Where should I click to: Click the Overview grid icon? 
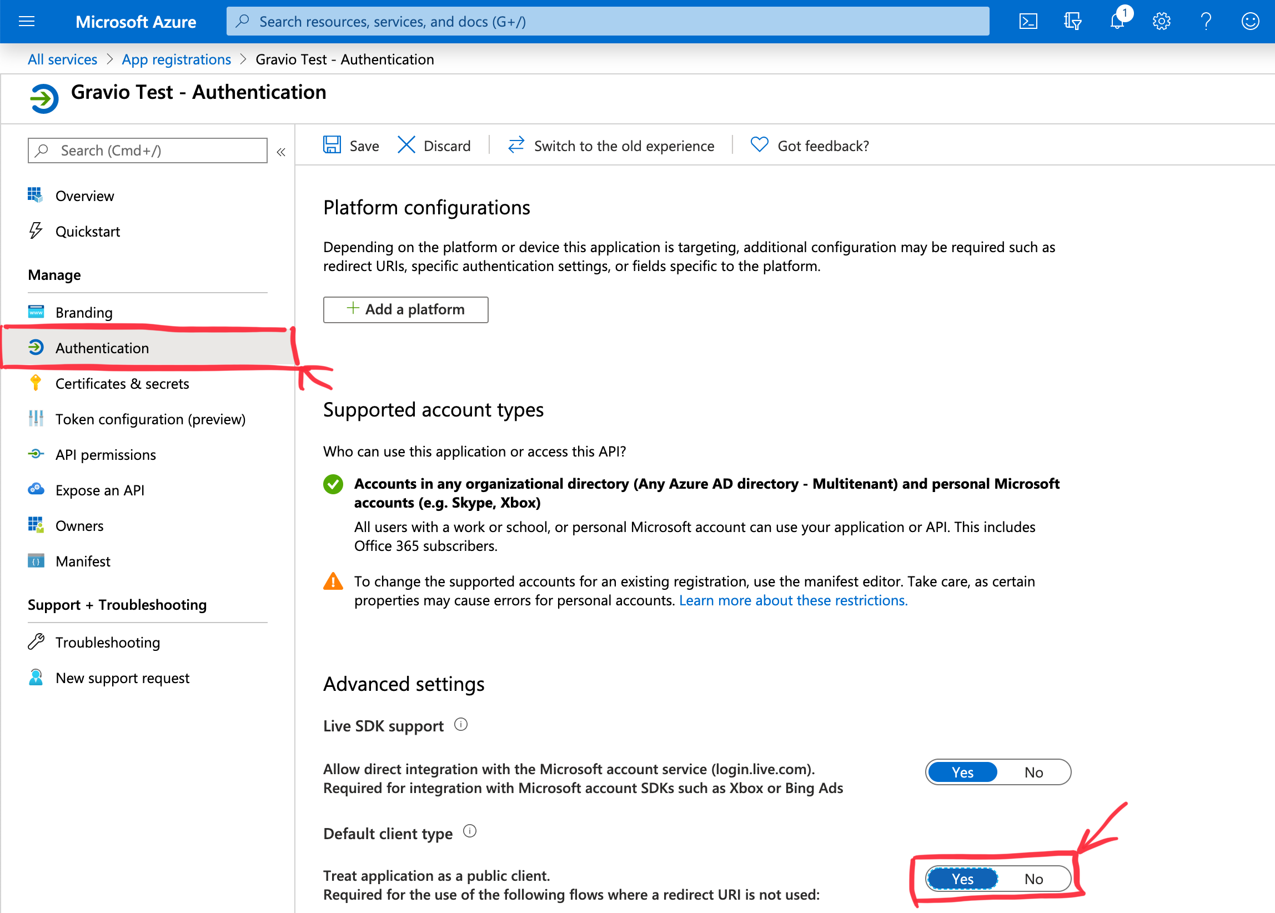click(x=35, y=195)
